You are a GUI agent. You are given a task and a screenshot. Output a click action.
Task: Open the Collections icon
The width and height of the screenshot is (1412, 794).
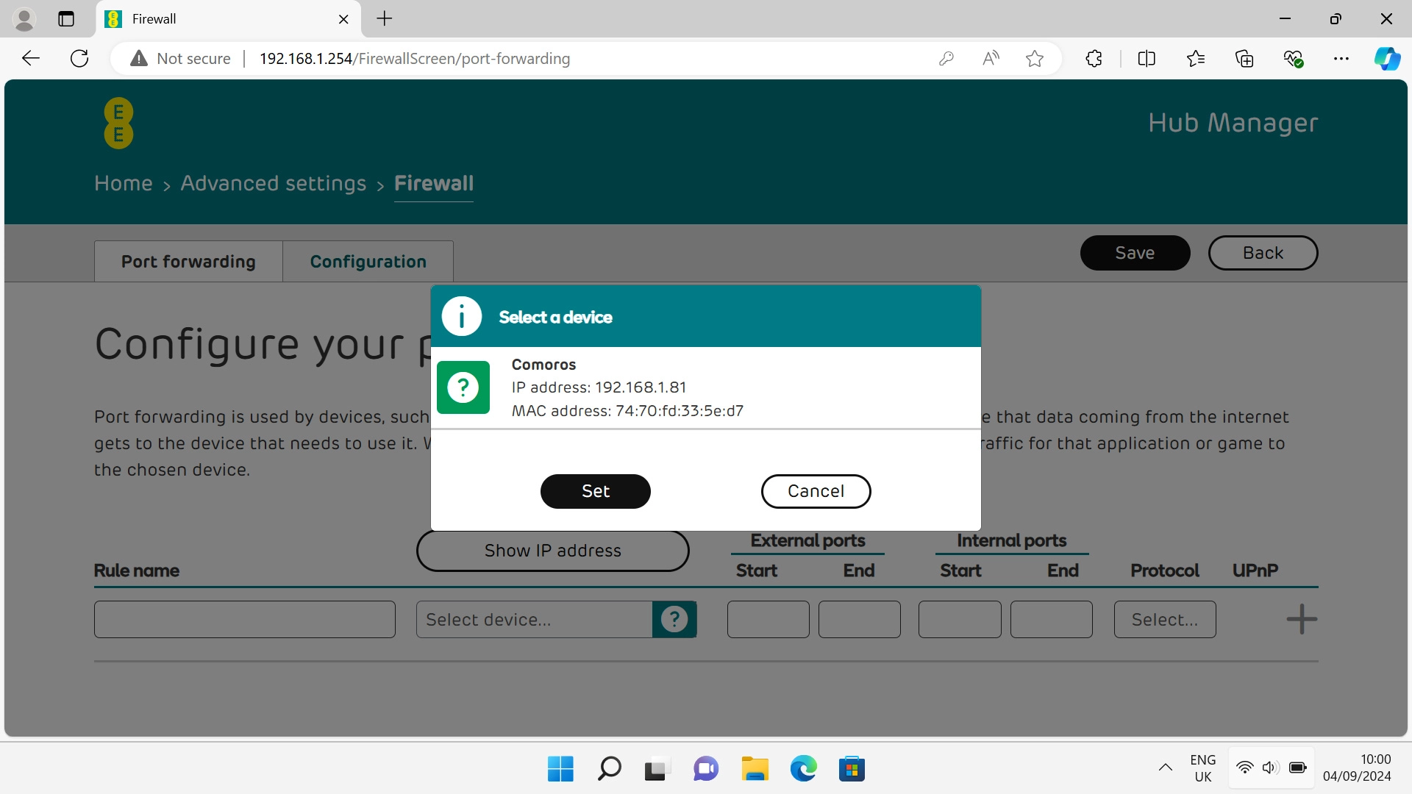click(1244, 59)
